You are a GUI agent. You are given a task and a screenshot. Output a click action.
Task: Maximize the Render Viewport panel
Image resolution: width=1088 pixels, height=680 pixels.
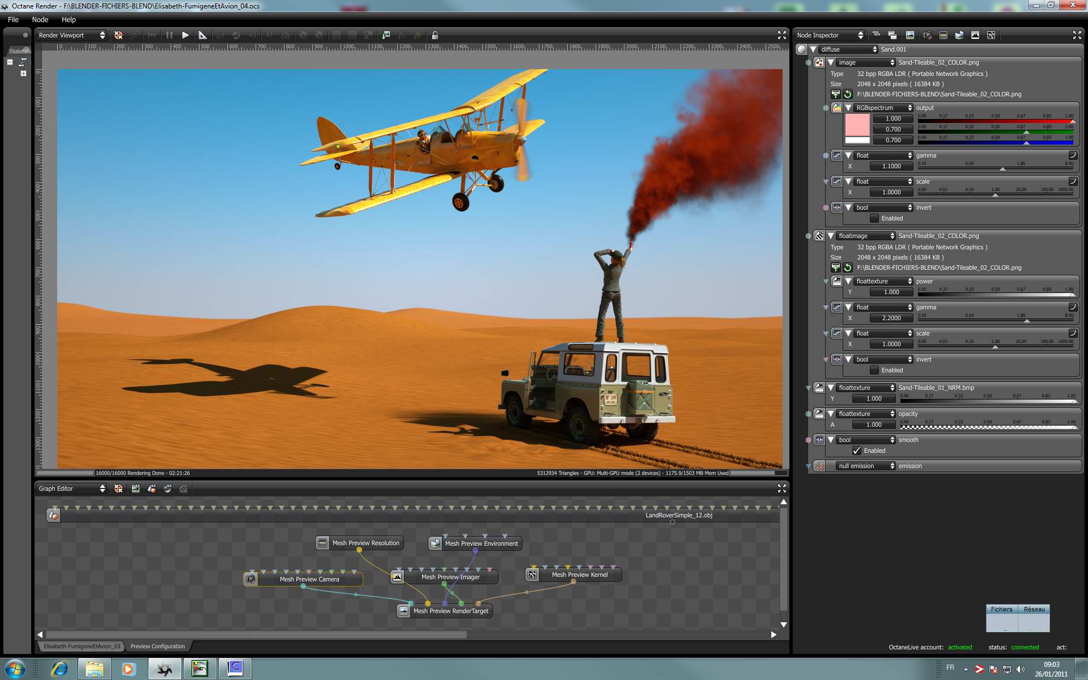tap(781, 35)
